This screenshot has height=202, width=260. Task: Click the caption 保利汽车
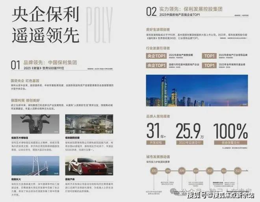point(70,179)
